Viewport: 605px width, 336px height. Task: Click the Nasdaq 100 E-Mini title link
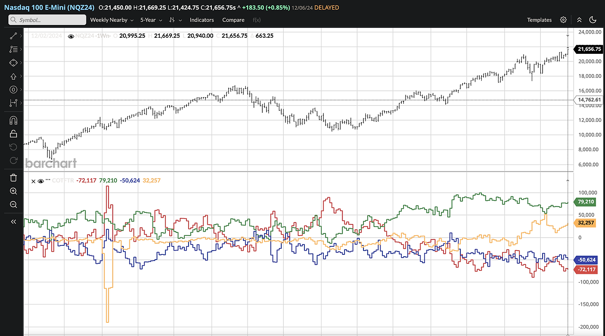click(x=49, y=7)
